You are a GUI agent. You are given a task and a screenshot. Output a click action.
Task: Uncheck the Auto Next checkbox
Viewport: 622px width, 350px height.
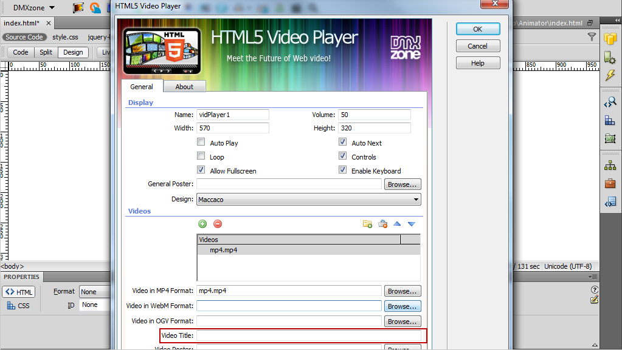pos(343,142)
